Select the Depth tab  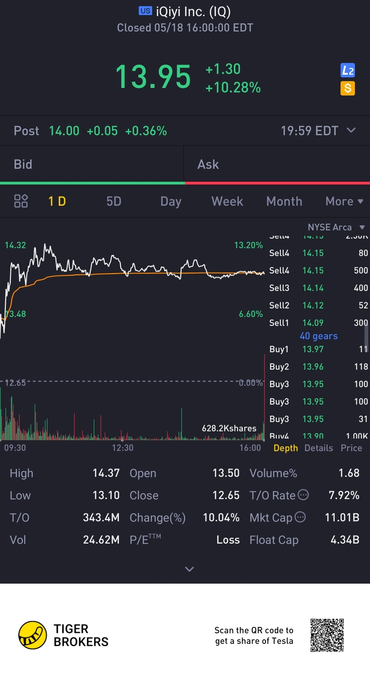286,448
